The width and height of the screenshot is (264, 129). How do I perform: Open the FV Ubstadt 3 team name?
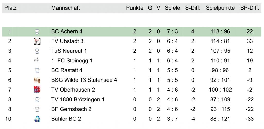67,41
